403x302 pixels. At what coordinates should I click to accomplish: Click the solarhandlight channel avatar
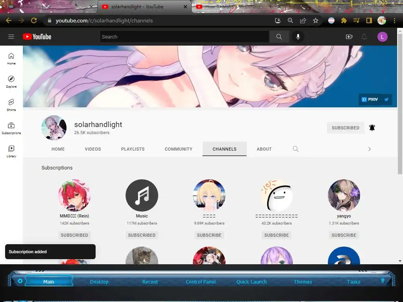click(54, 128)
